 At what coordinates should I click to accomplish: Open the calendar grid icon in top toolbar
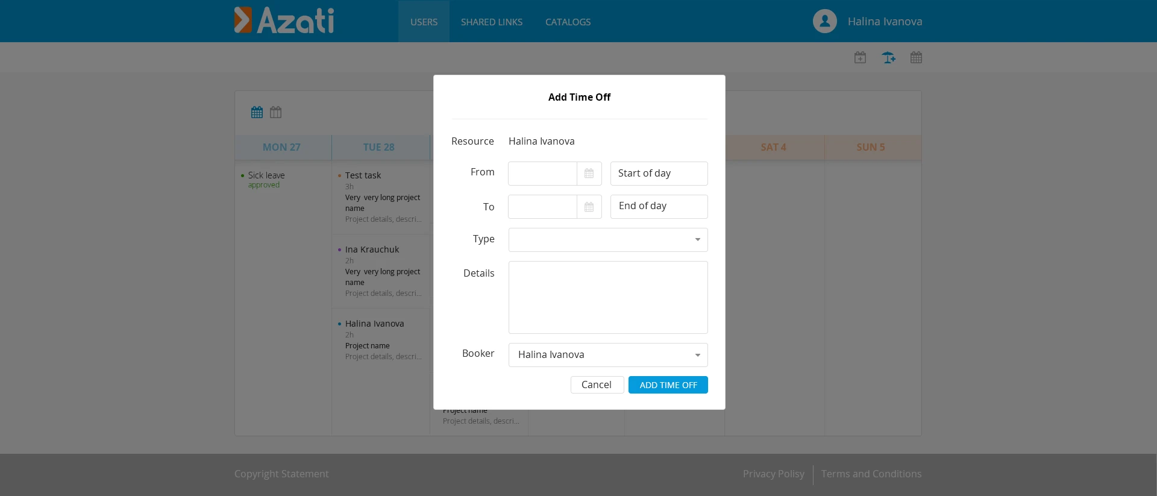coord(916,57)
